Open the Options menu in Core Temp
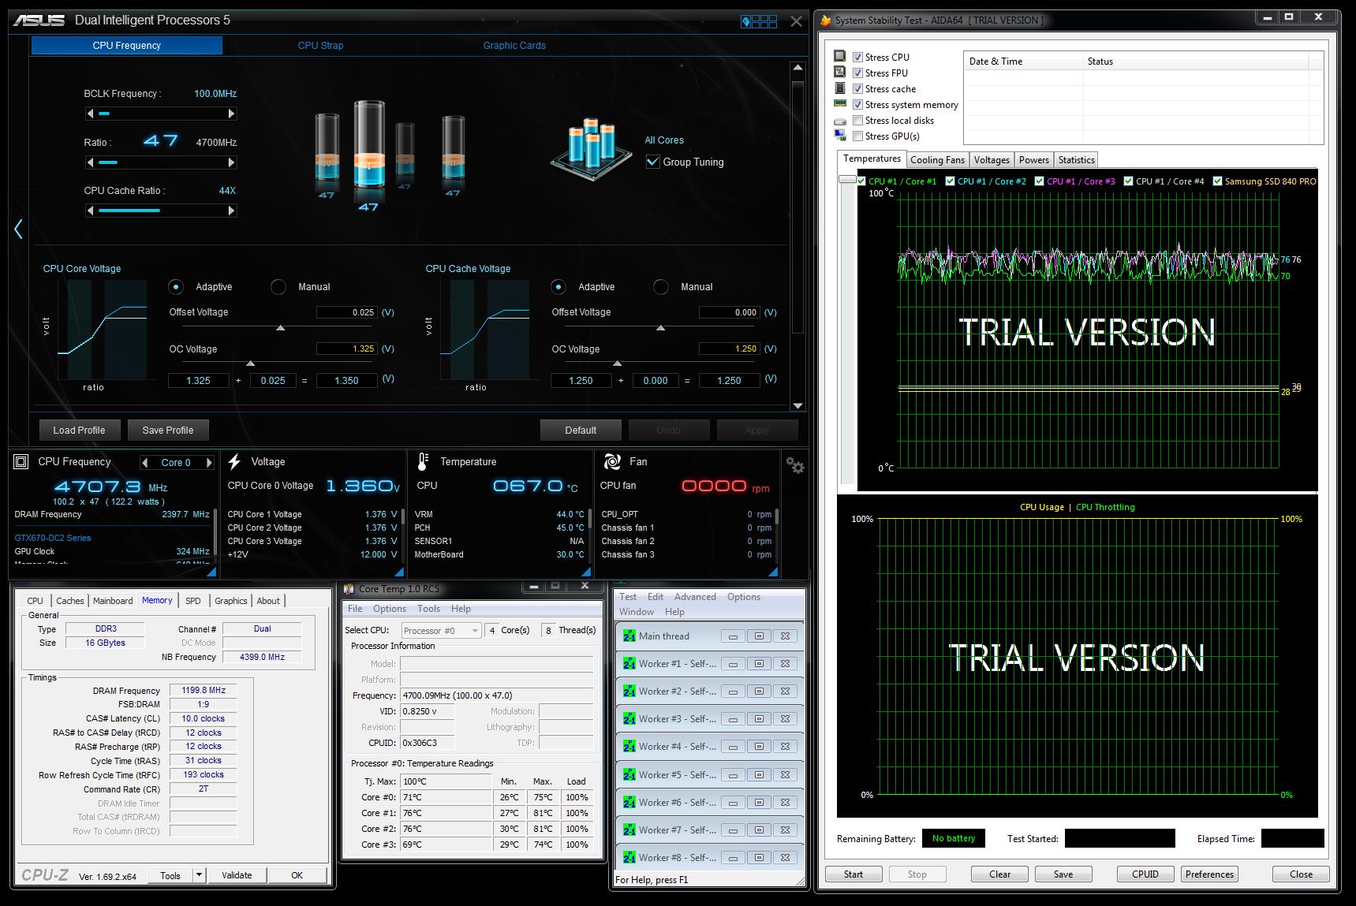Viewport: 1356px width, 906px height. (390, 609)
